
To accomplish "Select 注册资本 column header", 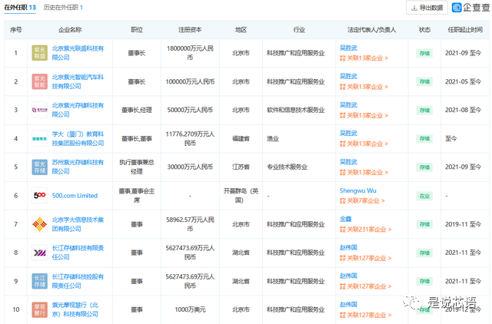I will tap(190, 30).
